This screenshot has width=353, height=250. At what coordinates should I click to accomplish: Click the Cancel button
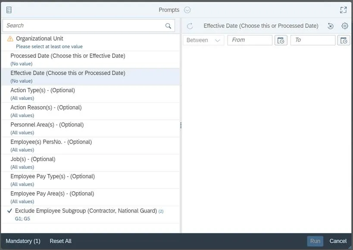tap(338, 241)
